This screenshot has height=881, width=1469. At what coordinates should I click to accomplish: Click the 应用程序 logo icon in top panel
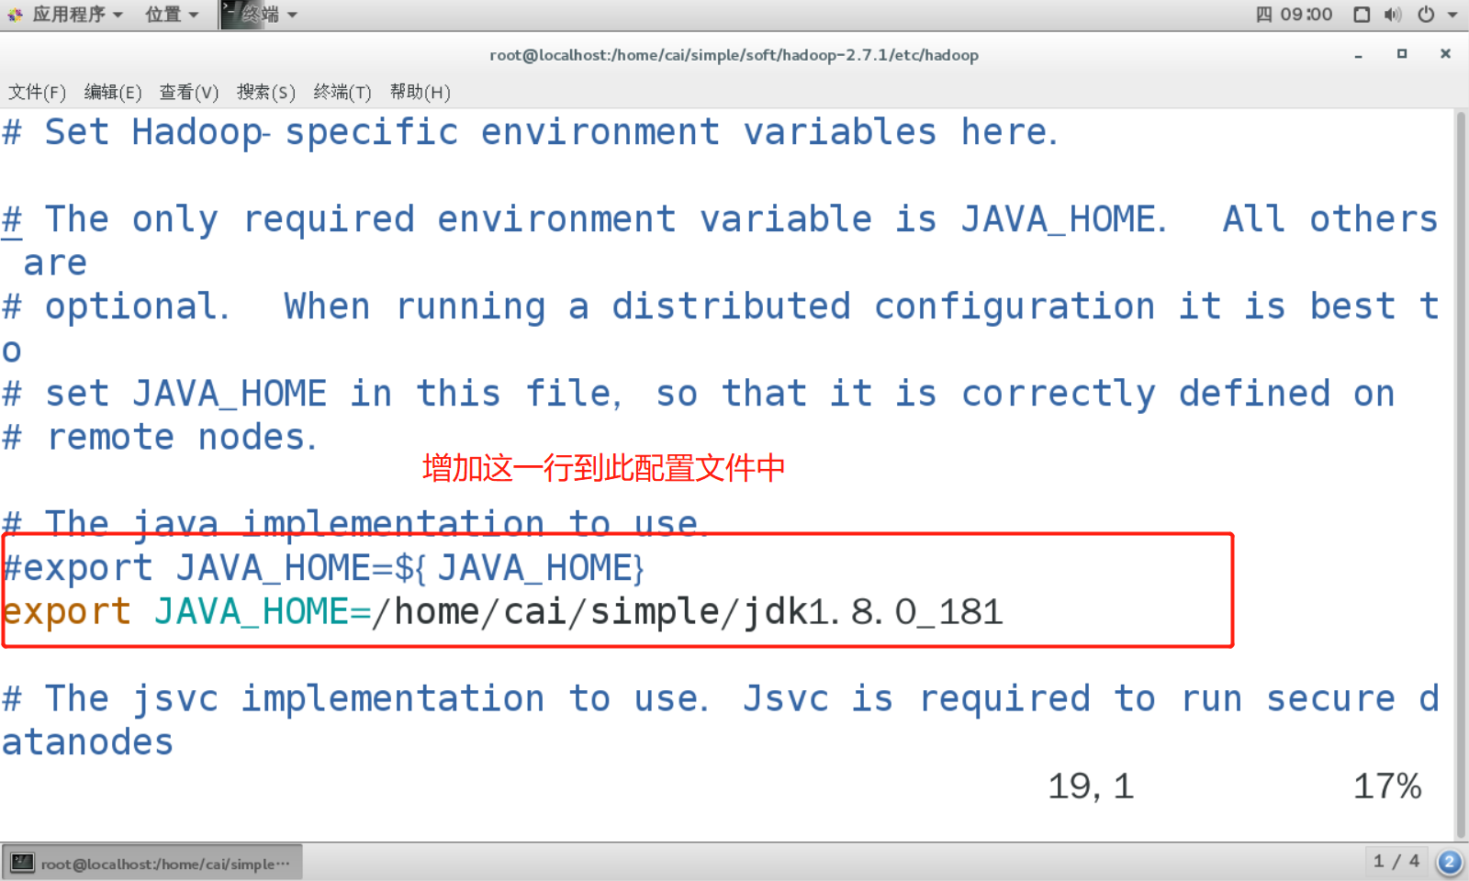(x=16, y=15)
